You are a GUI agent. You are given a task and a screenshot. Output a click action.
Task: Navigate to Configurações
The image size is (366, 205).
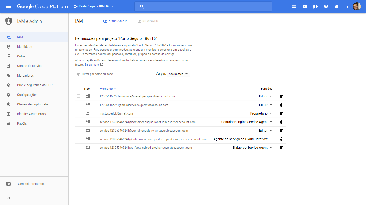34,95
